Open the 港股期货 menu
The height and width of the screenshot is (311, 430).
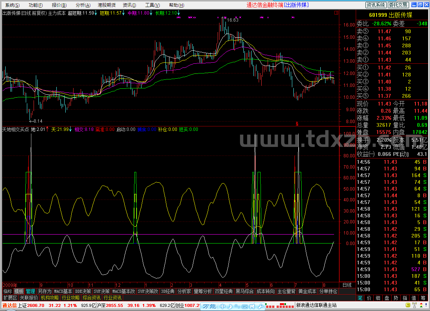click(x=107, y=5)
